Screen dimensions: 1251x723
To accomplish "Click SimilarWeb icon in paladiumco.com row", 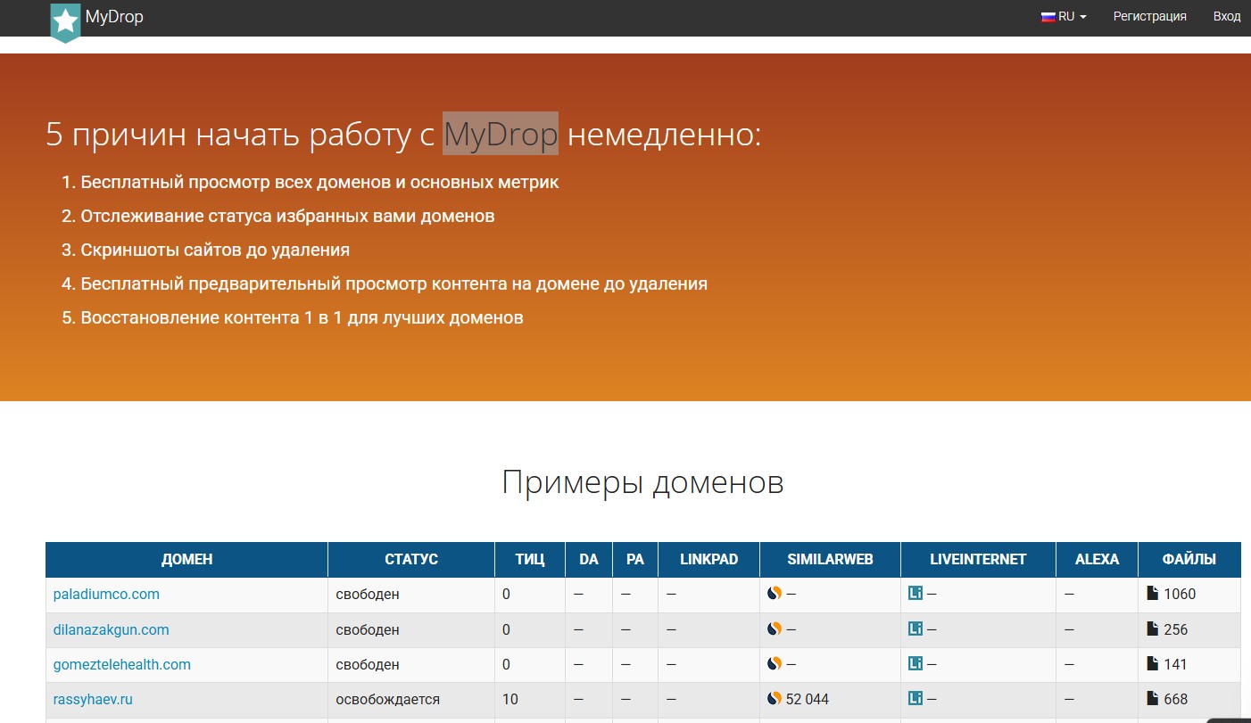I will (775, 593).
